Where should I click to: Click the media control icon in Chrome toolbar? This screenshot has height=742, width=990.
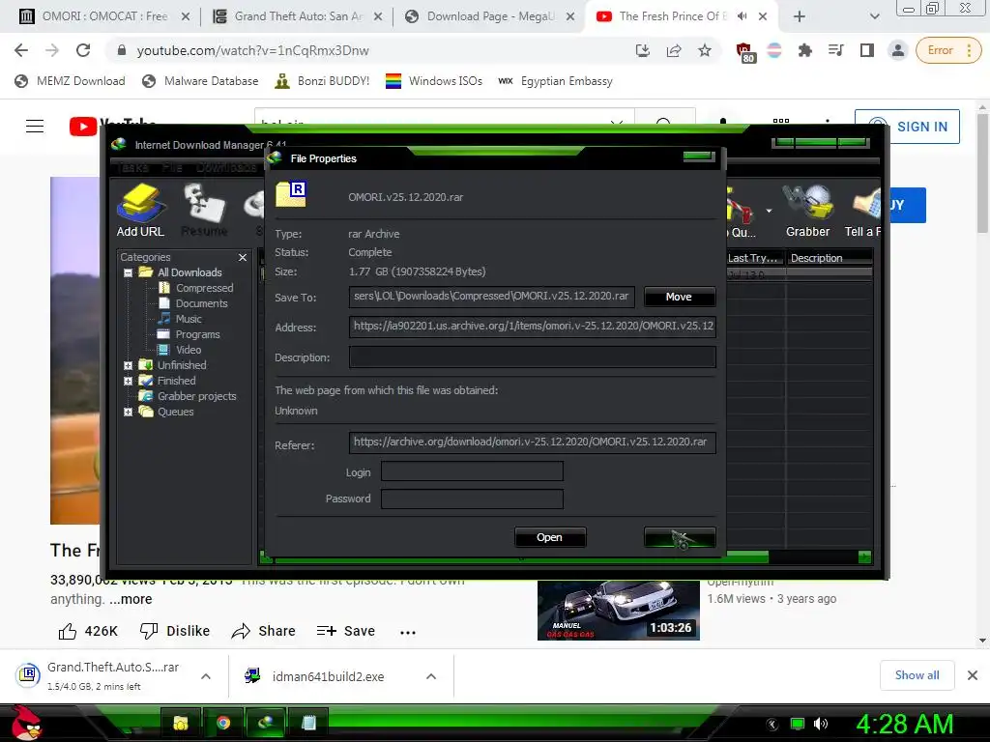coord(835,50)
